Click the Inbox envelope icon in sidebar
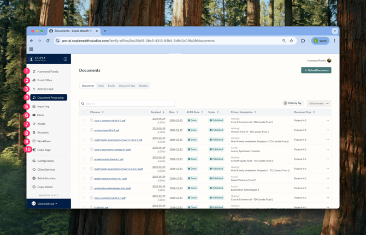Image resolution: width=366 pixels, height=235 pixels. [x=34, y=115]
